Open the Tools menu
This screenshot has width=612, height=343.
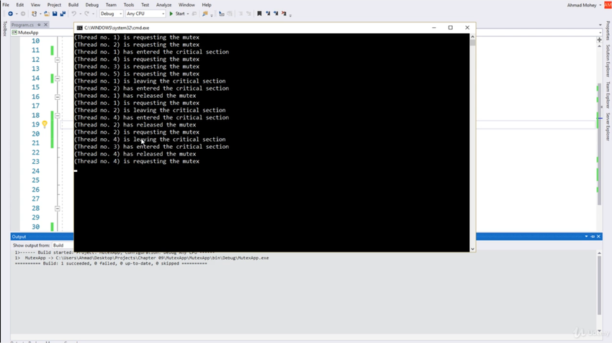pyautogui.click(x=129, y=5)
